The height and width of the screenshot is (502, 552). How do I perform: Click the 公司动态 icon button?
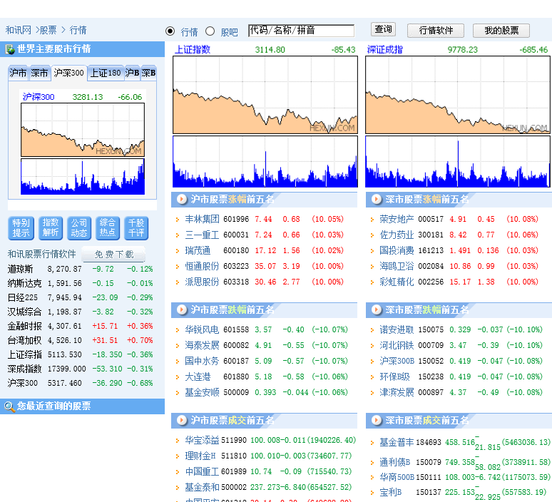[x=79, y=228]
